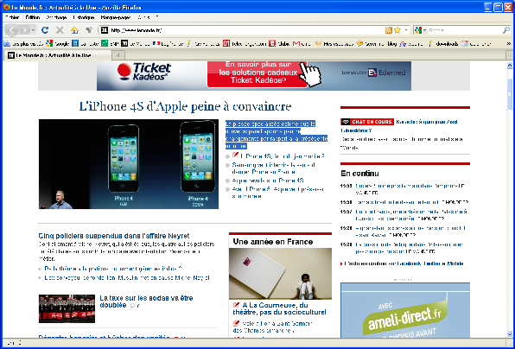Open the Historique menu

click(x=84, y=17)
